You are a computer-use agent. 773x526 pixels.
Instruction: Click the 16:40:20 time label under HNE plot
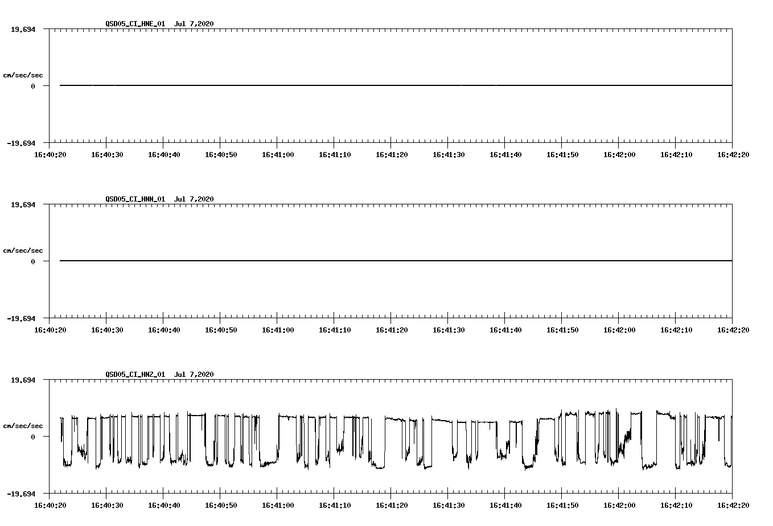tap(50, 155)
